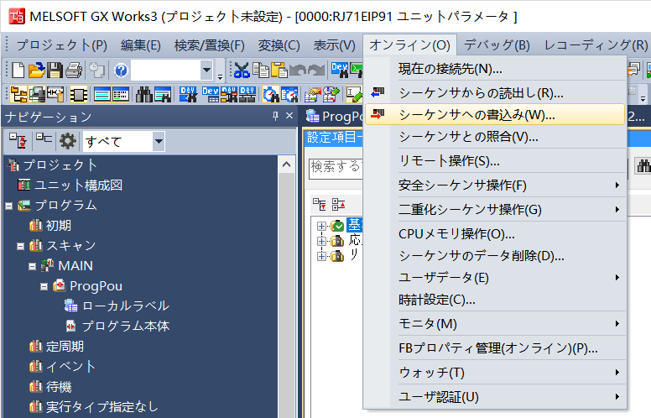Image resolution: width=651 pixels, height=418 pixels.
Task: Open the デバッグ(B) menu in menu bar
Action: pyautogui.click(x=497, y=44)
